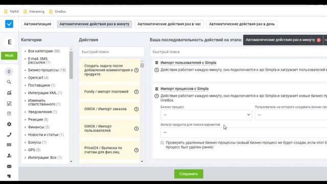Open the Бизнес процесс dropdown
The height and width of the screenshot is (184, 327).
(206, 114)
